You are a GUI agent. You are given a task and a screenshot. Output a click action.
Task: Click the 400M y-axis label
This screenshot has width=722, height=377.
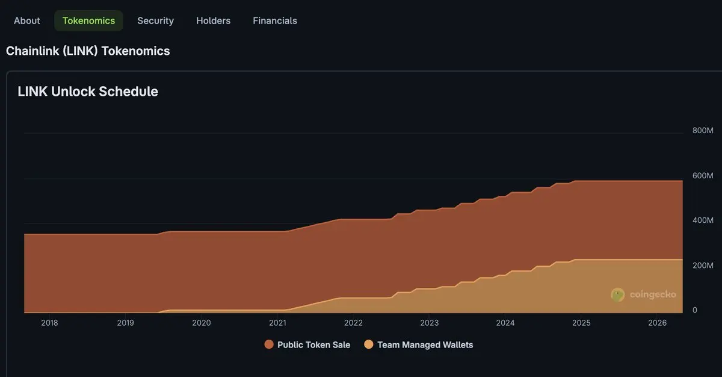(703, 220)
